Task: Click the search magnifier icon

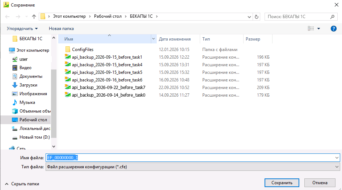Action: 332,17
